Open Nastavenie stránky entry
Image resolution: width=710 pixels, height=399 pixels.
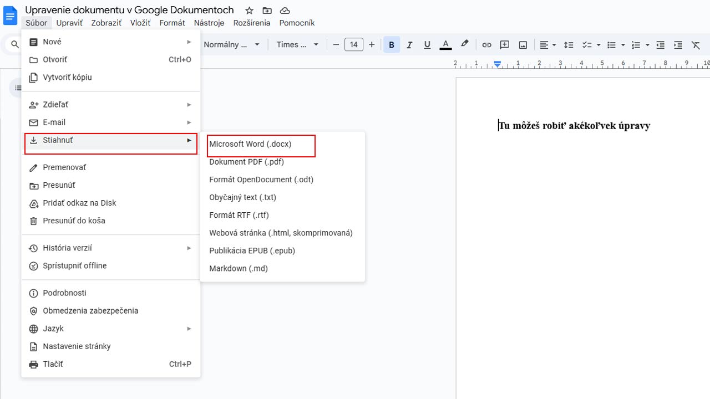pos(111,346)
